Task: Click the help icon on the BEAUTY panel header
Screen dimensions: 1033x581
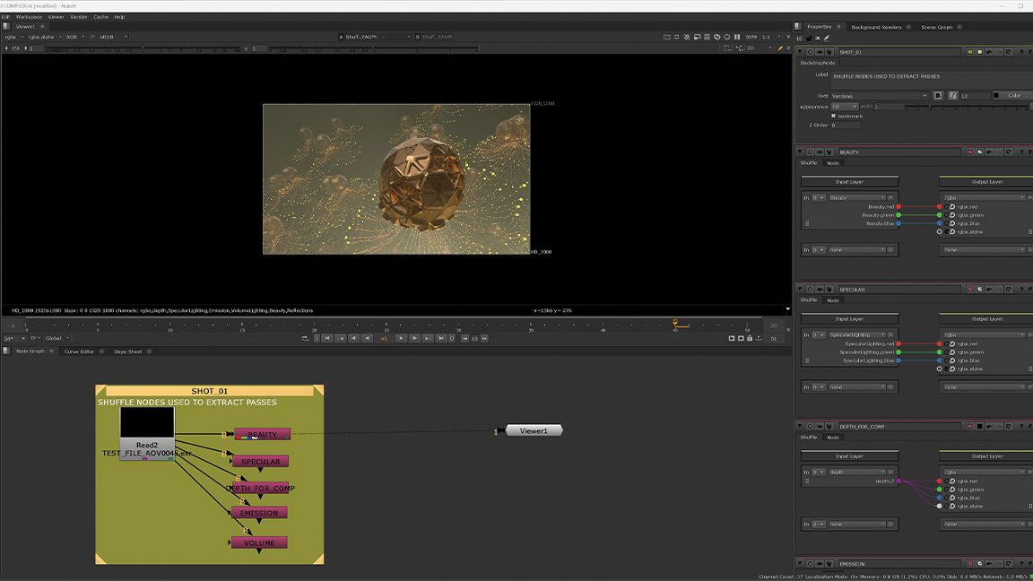Action: point(1020,152)
